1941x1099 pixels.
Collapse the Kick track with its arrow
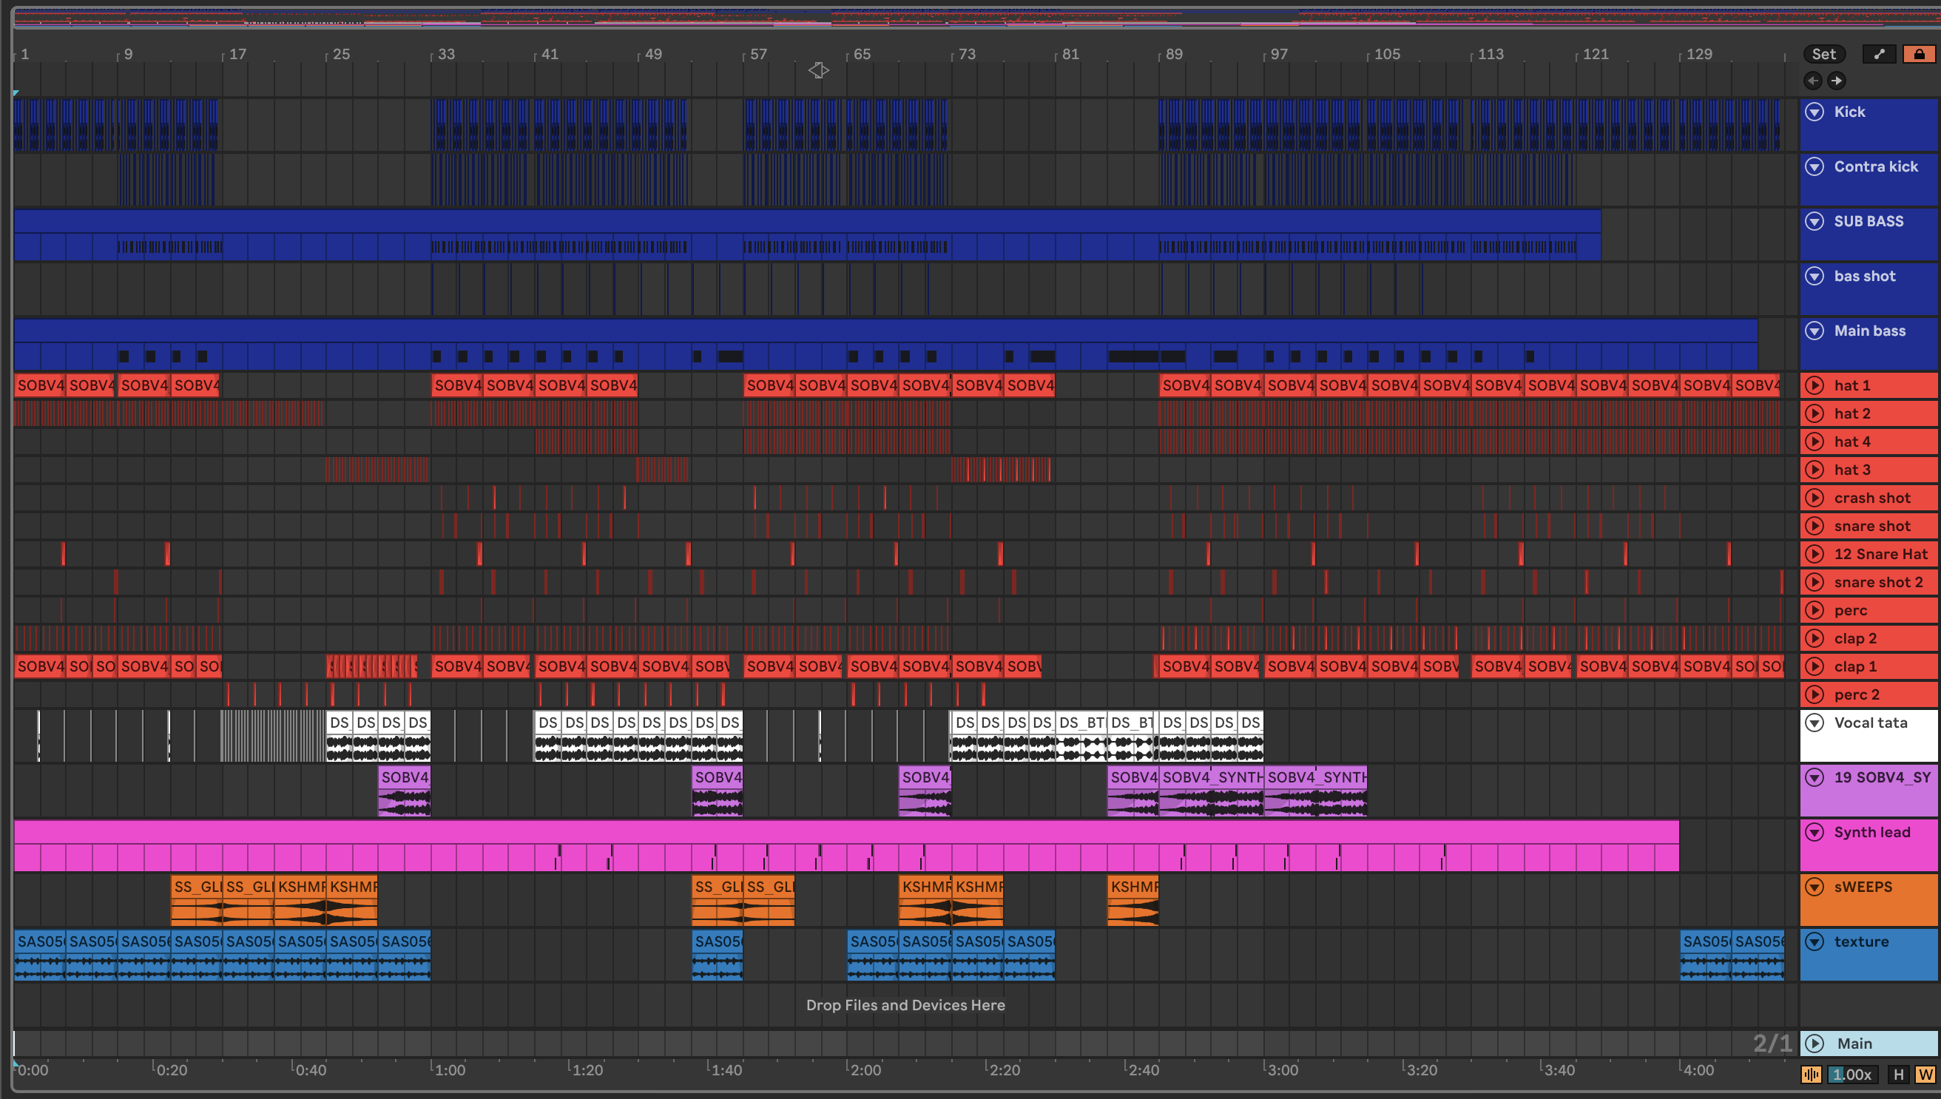pos(1815,112)
